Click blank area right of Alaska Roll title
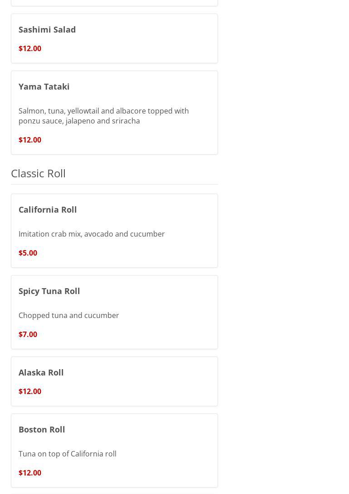The width and height of the screenshot is (349, 494). tap(145, 372)
